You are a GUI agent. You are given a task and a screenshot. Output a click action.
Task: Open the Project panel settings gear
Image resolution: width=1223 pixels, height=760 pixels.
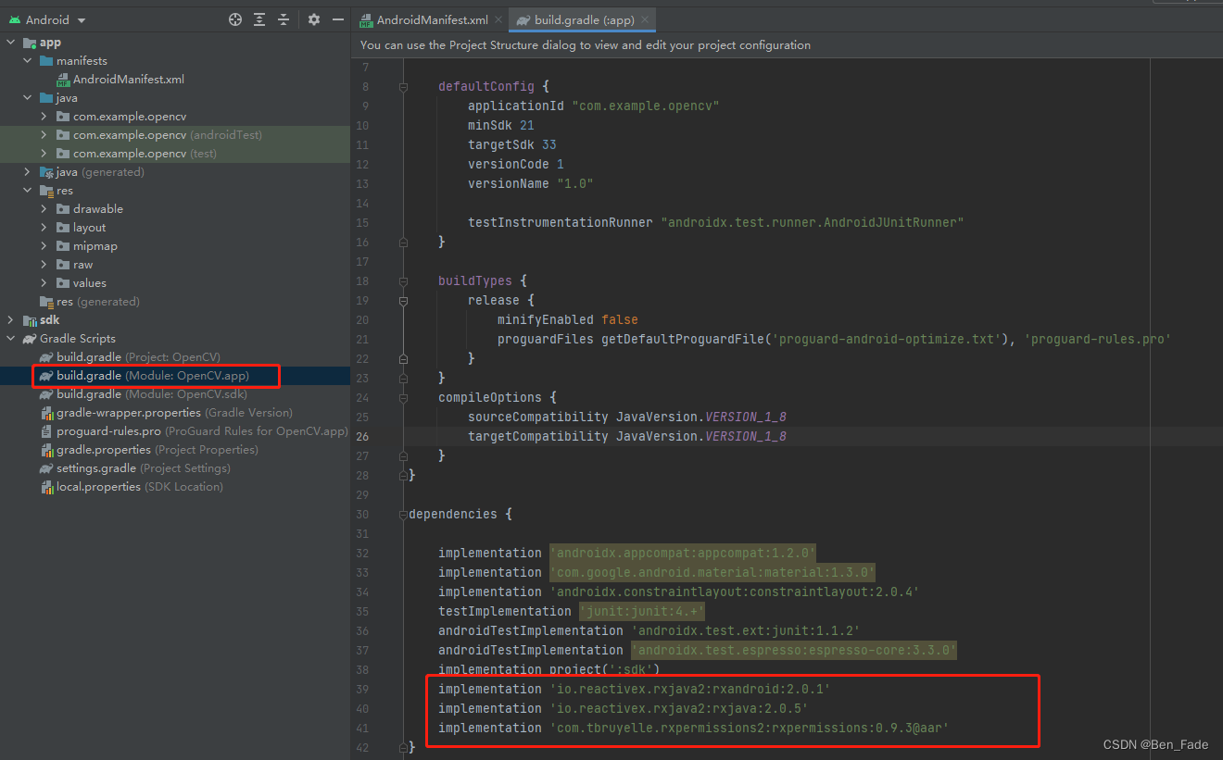click(312, 19)
